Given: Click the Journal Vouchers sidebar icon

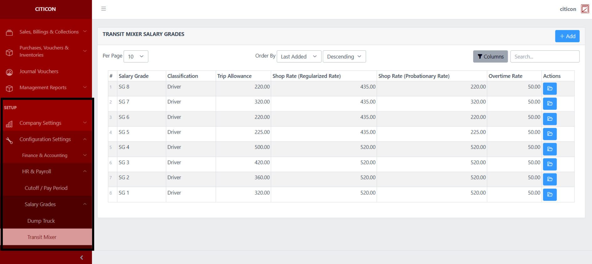Looking at the screenshot, I should 9,72.
